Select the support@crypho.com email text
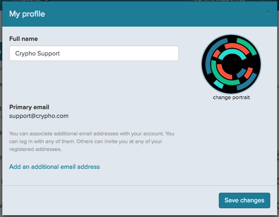279x217 pixels. pos(39,116)
